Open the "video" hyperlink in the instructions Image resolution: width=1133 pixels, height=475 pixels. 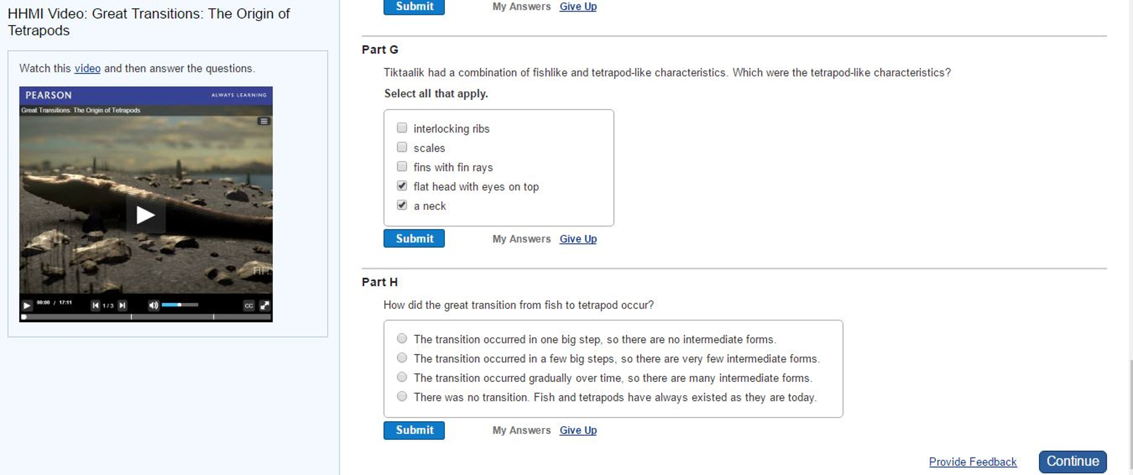(87, 69)
